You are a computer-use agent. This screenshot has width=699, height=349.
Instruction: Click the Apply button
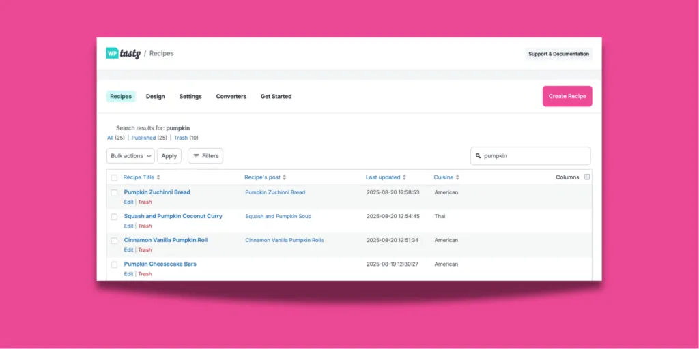pyautogui.click(x=169, y=156)
